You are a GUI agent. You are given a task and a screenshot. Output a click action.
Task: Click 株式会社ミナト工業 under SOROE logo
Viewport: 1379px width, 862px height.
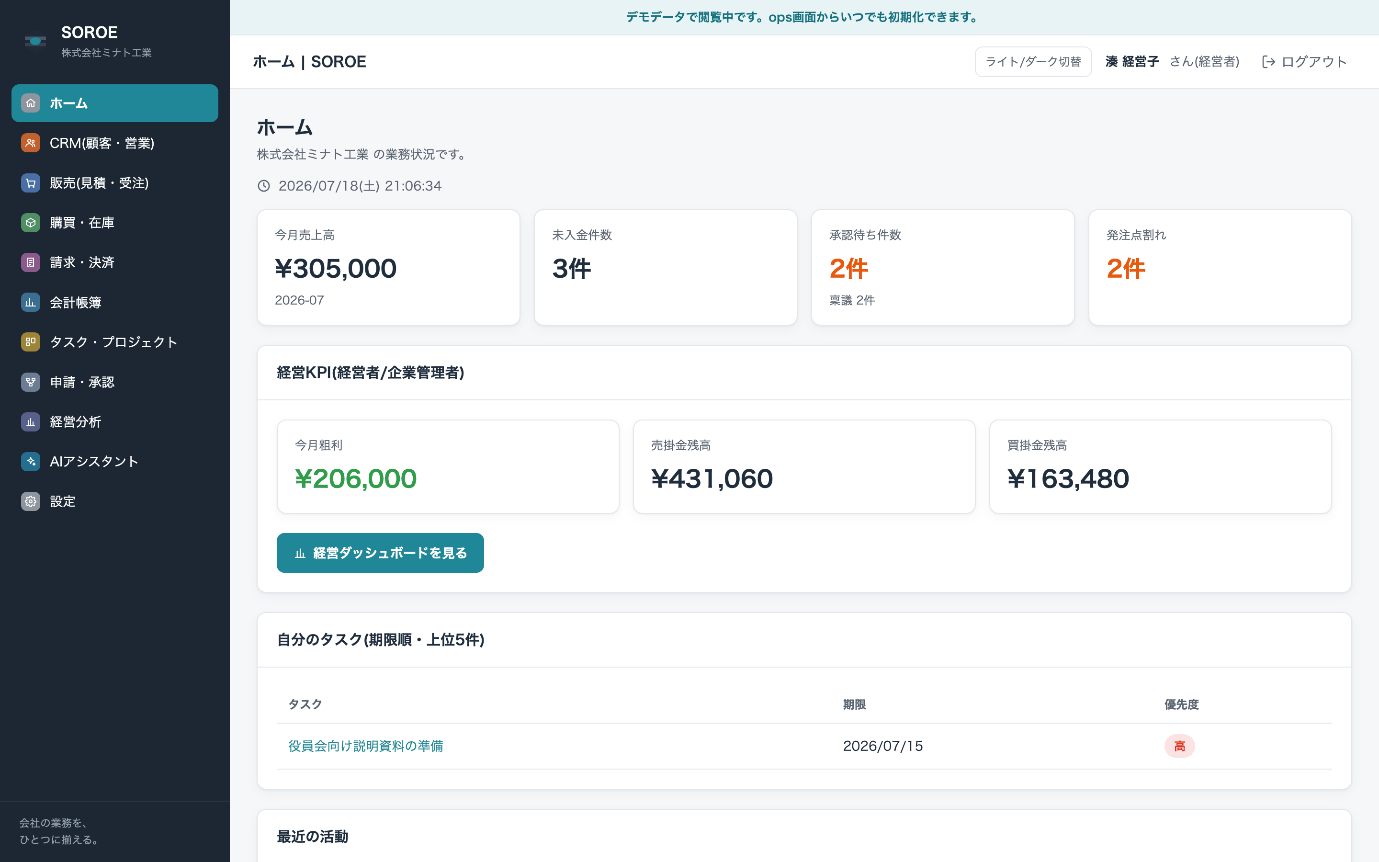coord(107,53)
